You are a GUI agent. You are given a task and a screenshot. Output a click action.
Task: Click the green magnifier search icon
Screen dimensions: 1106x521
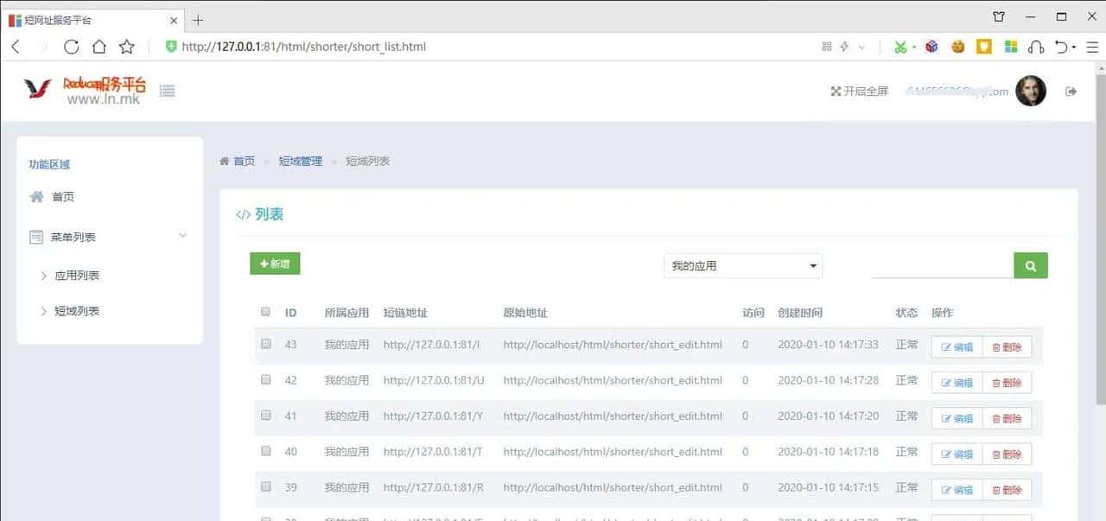tap(1030, 265)
